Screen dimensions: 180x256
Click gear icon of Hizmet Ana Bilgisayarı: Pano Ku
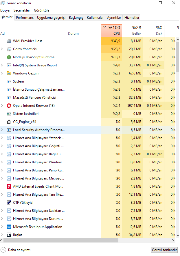click(9, 170)
